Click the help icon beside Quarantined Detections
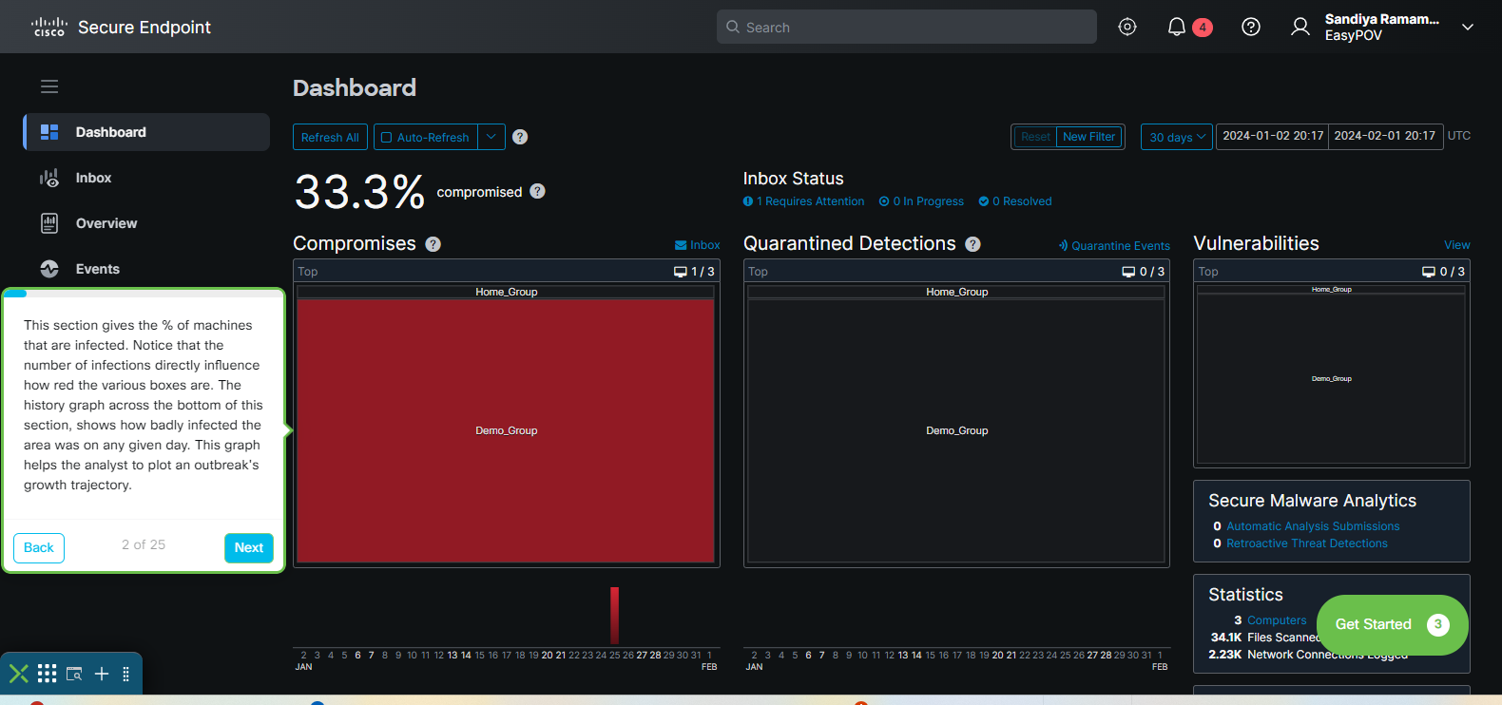This screenshot has height=705, width=1502. click(x=973, y=244)
